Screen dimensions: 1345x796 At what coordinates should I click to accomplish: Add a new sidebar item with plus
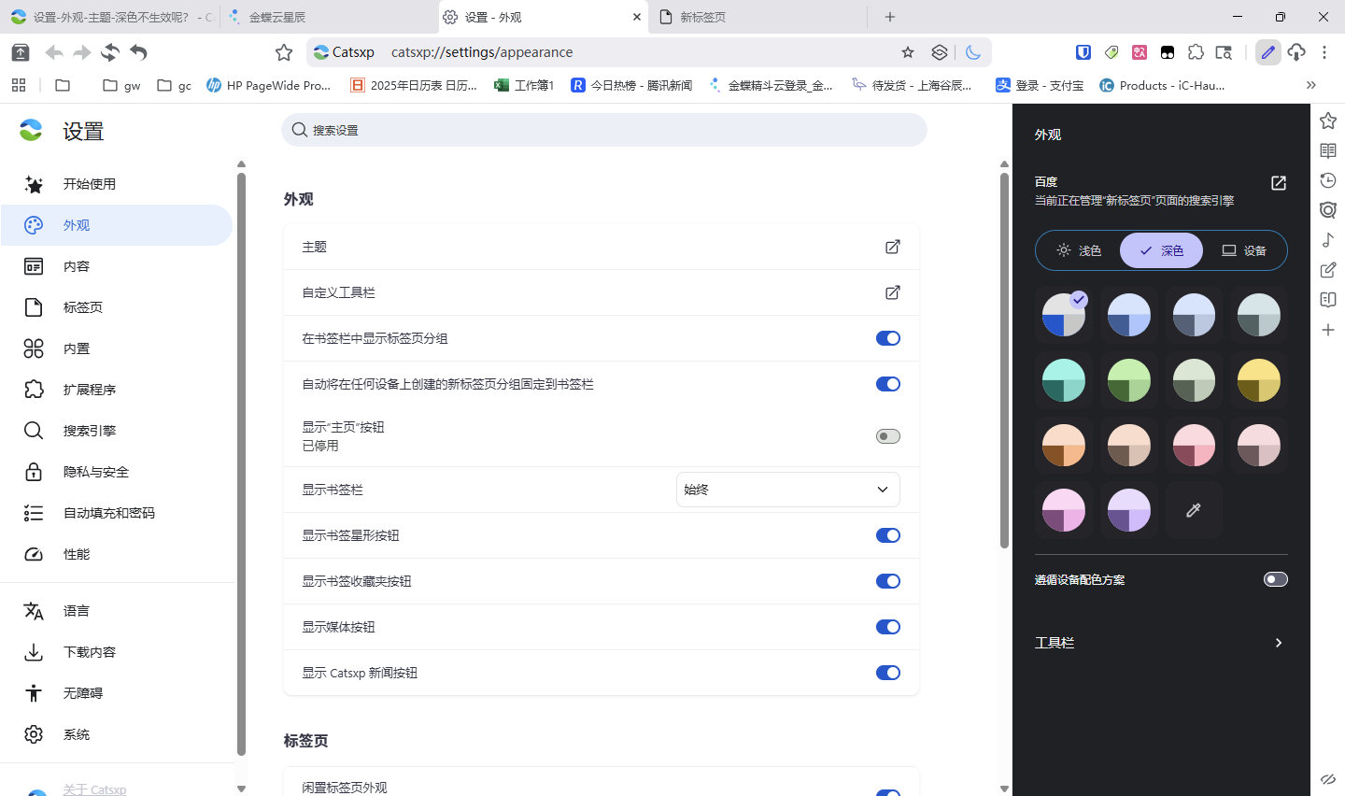click(x=1328, y=330)
